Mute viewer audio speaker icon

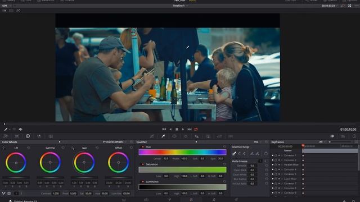point(20,130)
